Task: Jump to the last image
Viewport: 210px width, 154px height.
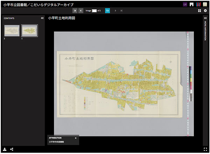Action: point(121,11)
